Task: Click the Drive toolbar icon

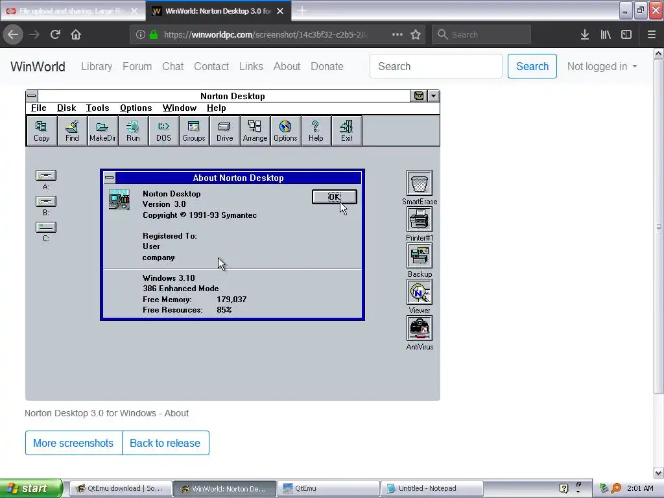Action: [224, 131]
